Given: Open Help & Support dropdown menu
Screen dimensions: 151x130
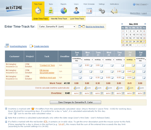Looking at the screenshot, I should (142, 4).
